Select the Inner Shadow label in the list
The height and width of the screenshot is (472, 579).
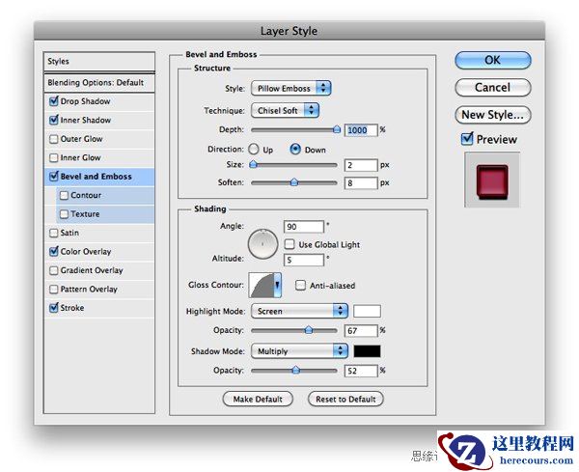point(86,120)
